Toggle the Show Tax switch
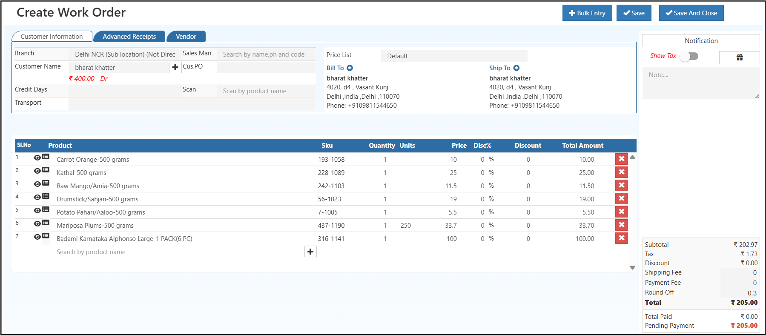 pos(689,56)
